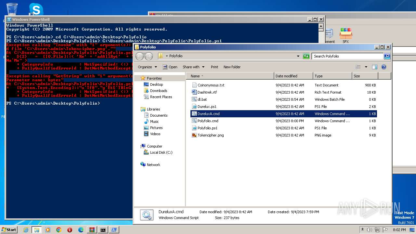Click the change view icon in Explorer toolbar
The image size is (416, 234).
pyautogui.click(x=358, y=67)
